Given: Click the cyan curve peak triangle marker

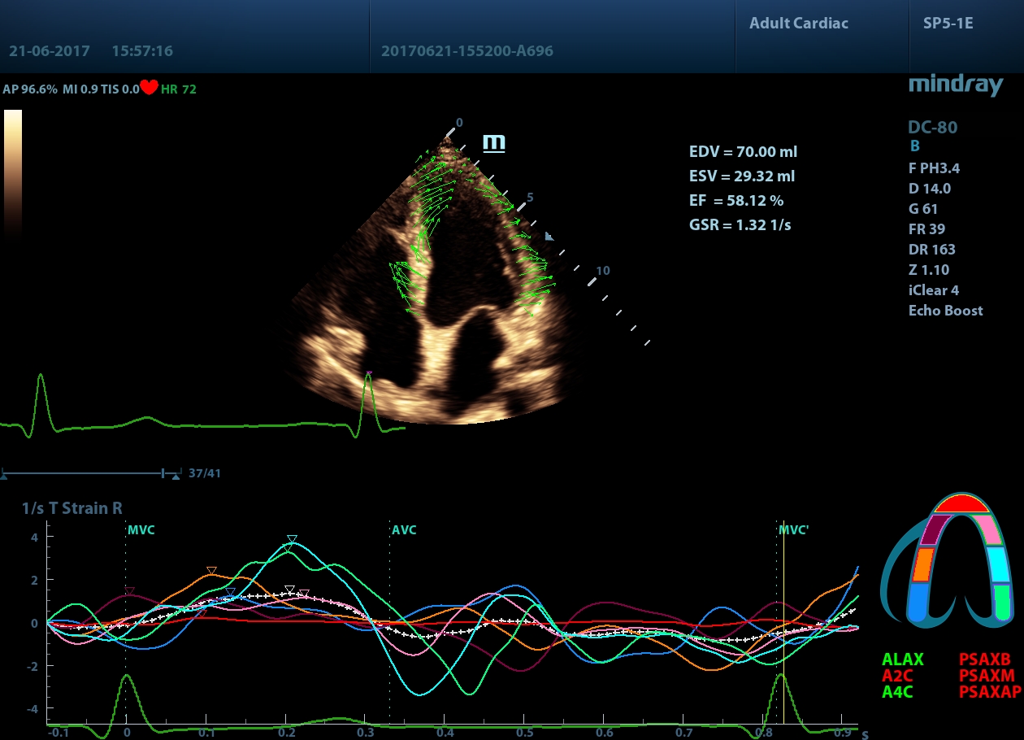Looking at the screenshot, I should point(292,539).
